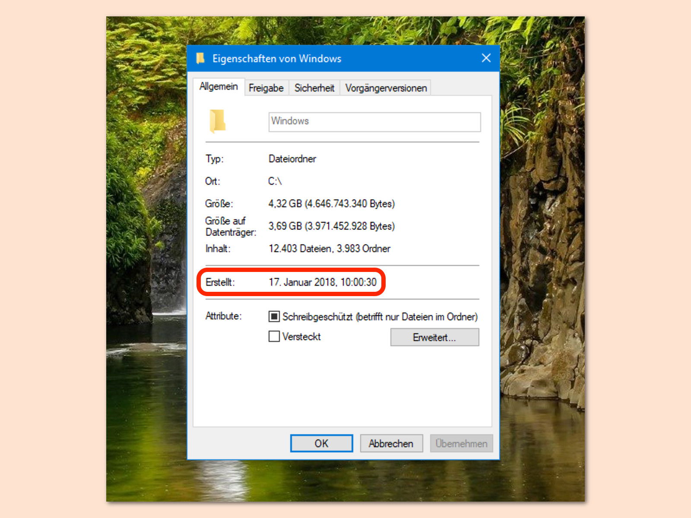Image resolution: width=691 pixels, height=518 pixels.
Task: Click the dialog title Eigenschaften von Windows
Action: 277,58
